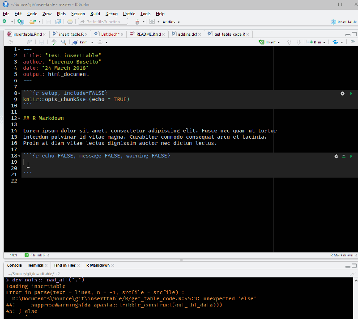Open the Run dropdown arrow
Screen dimensions: 358x319
coord(324,42)
